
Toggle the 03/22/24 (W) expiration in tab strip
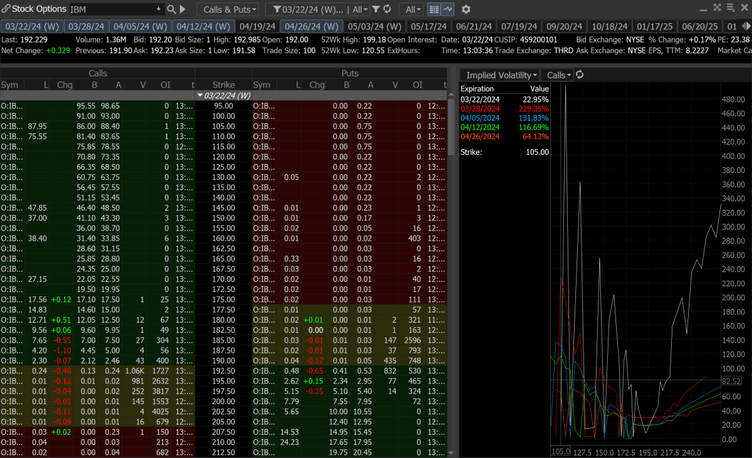(31, 26)
